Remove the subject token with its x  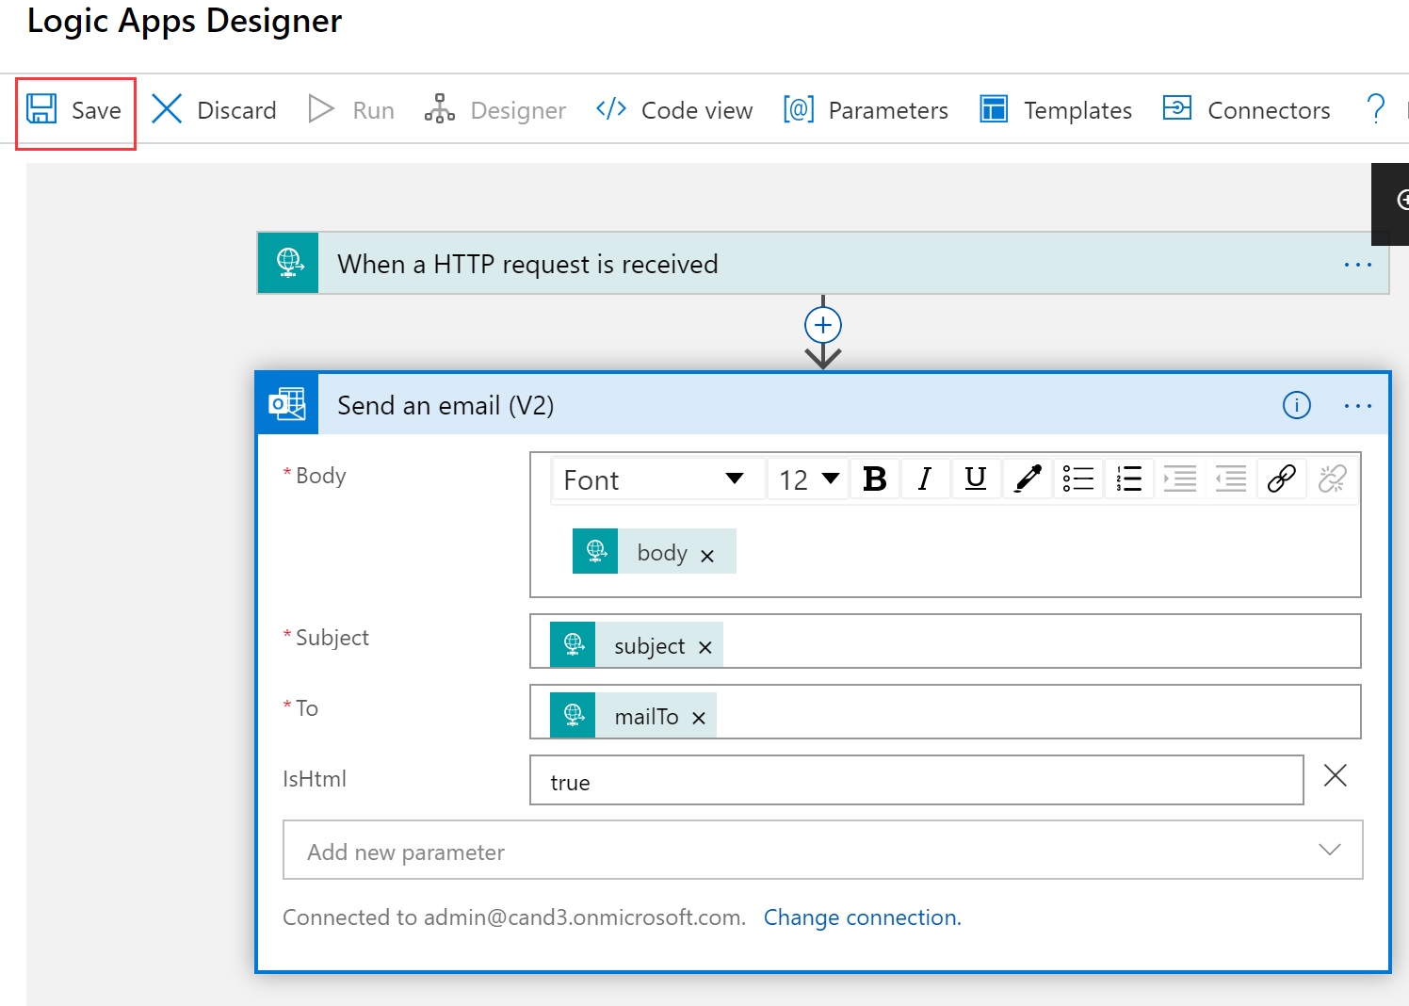(704, 647)
